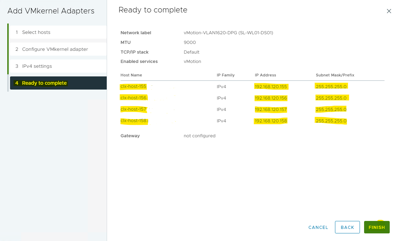Viewport: 397px width, 241px height.
Task: Open the Configure VMkernel adapter step
Action: (55, 49)
